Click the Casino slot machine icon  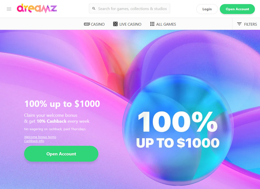pyautogui.click(x=87, y=24)
